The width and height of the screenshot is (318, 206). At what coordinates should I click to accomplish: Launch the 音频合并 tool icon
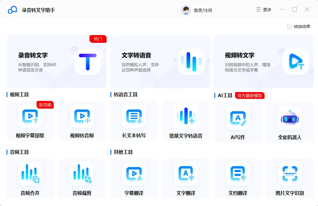click(30, 174)
